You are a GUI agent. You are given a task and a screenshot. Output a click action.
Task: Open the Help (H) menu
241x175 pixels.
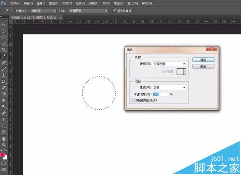[x=147, y=3]
